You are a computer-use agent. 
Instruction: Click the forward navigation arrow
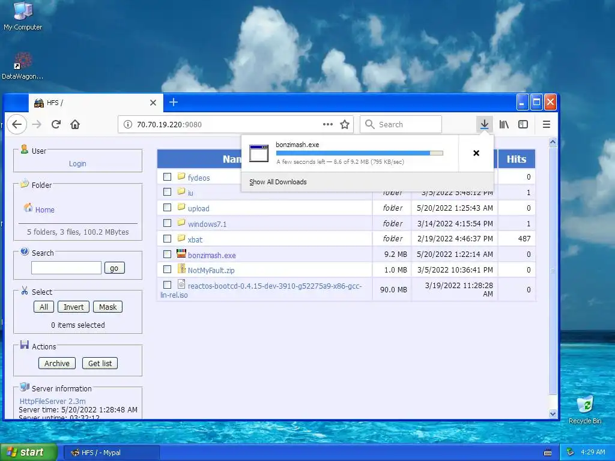(x=37, y=125)
